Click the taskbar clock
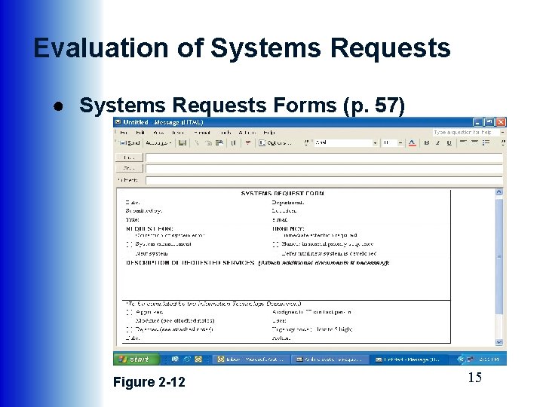Viewport: 543px width, 407px height. click(x=489, y=360)
